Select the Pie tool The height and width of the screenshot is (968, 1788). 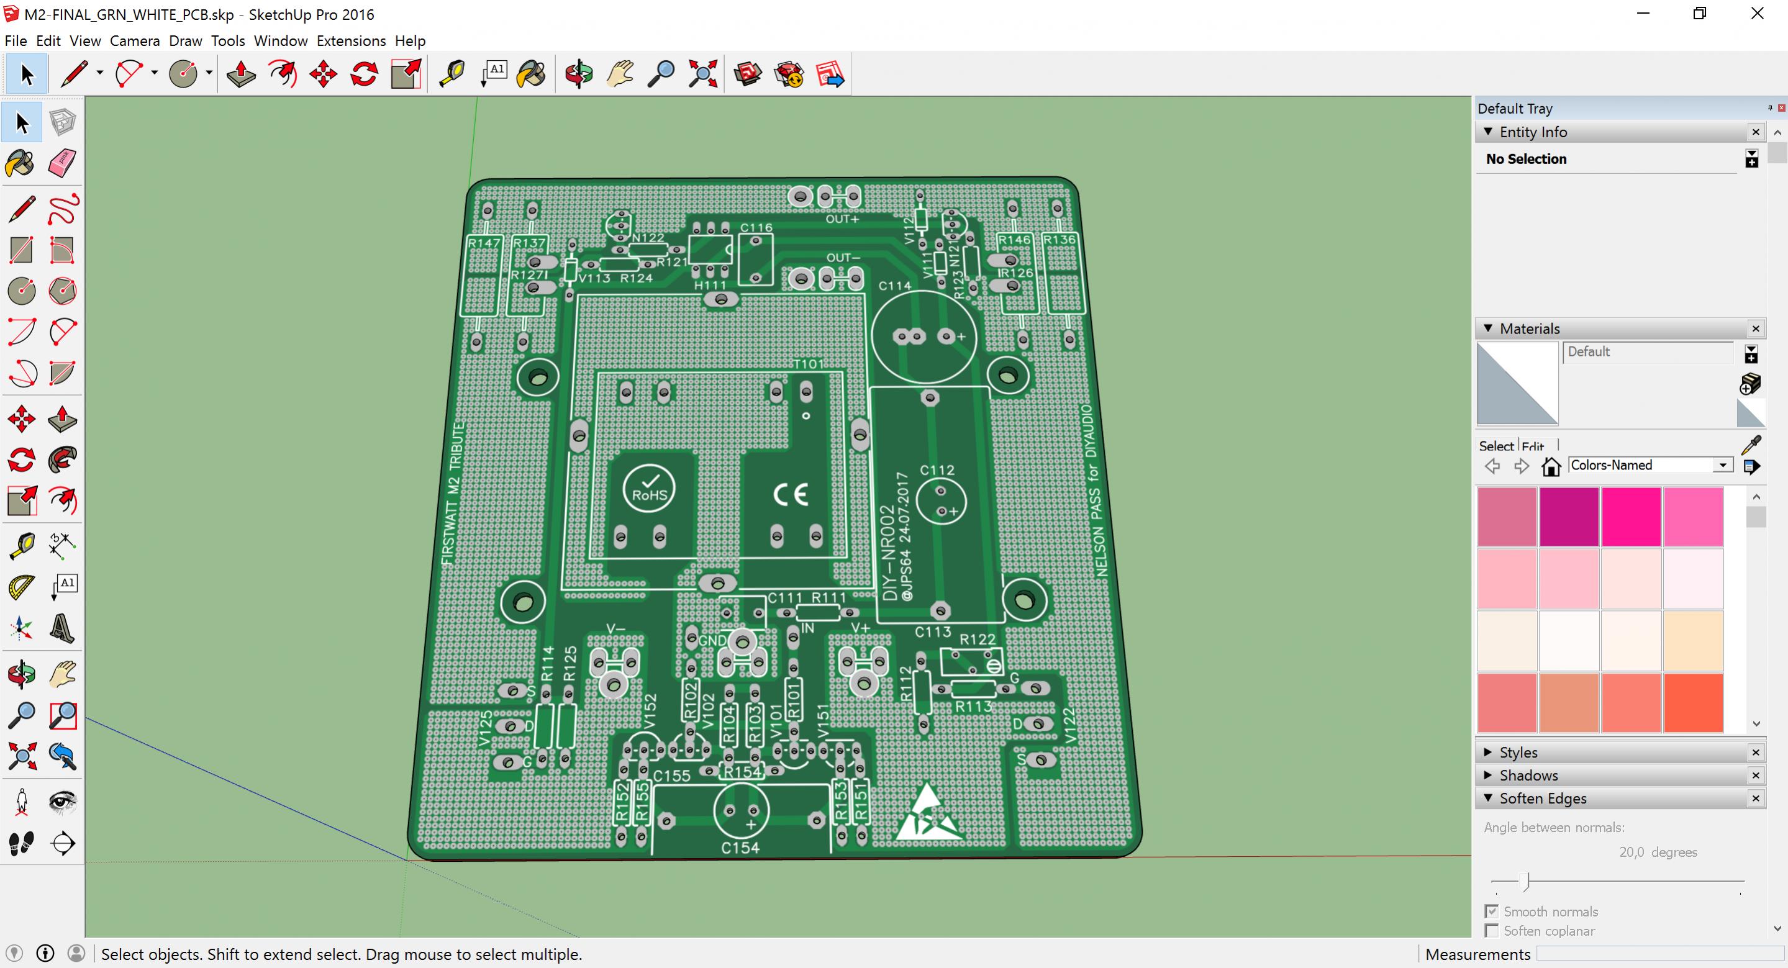coord(63,373)
